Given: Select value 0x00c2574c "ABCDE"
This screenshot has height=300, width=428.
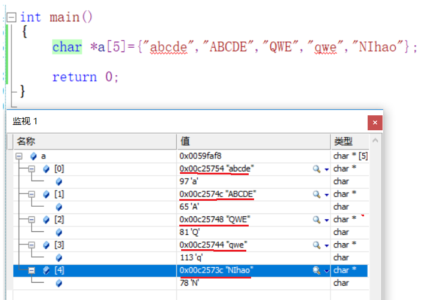Looking at the screenshot, I should [x=218, y=194].
